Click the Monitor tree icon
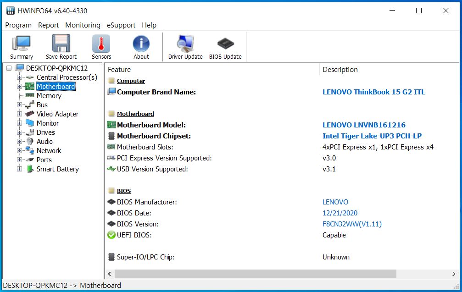Image resolution: width=462 pixels, height=292 pixels. click(x=30, y=123)
